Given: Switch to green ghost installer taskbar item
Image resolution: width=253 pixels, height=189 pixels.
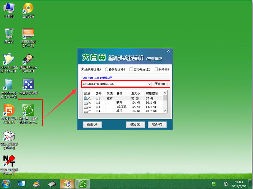Looking at the screenshot, I should pos(83,184).
